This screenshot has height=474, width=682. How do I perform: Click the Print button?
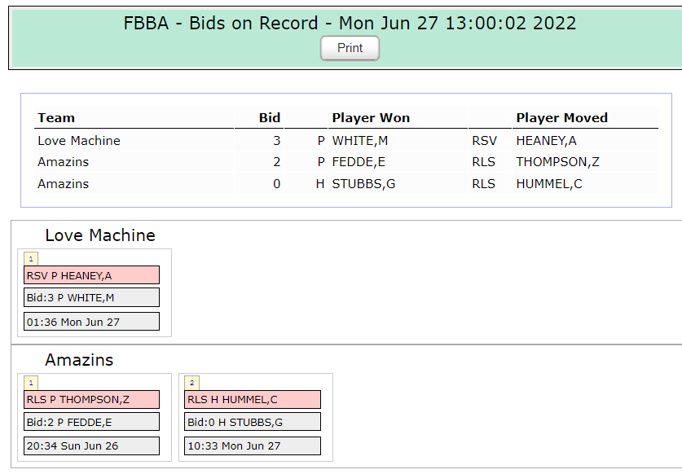click(350, 48)
